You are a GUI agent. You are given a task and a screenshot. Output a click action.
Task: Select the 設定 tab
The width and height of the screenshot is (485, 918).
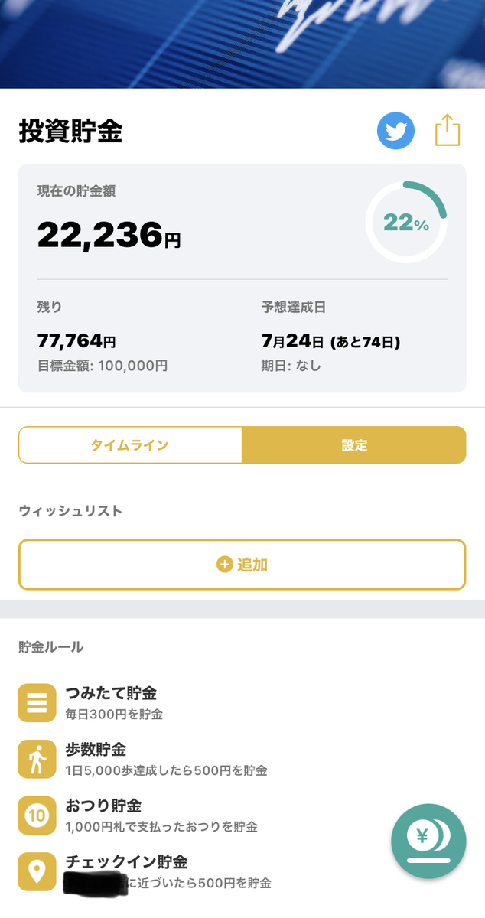[x=354, y=444]
